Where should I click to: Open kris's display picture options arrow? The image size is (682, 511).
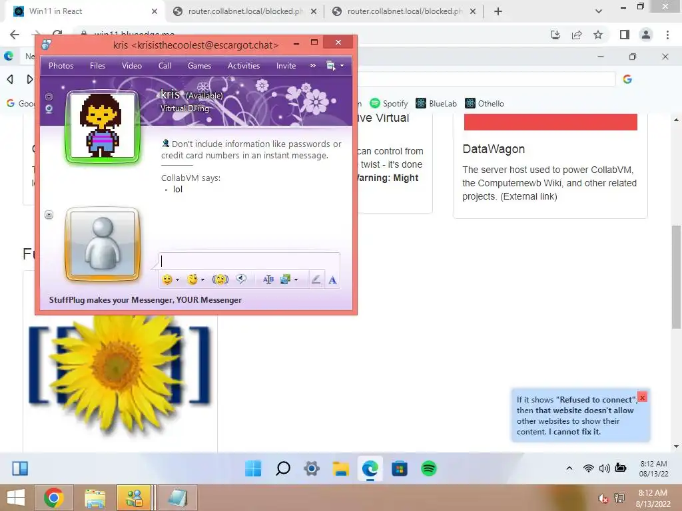click(49, 96)
